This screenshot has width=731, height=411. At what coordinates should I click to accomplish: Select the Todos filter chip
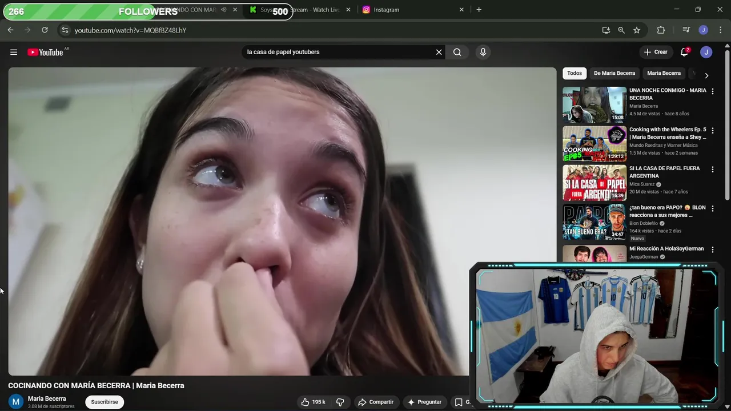click(575, 73)
